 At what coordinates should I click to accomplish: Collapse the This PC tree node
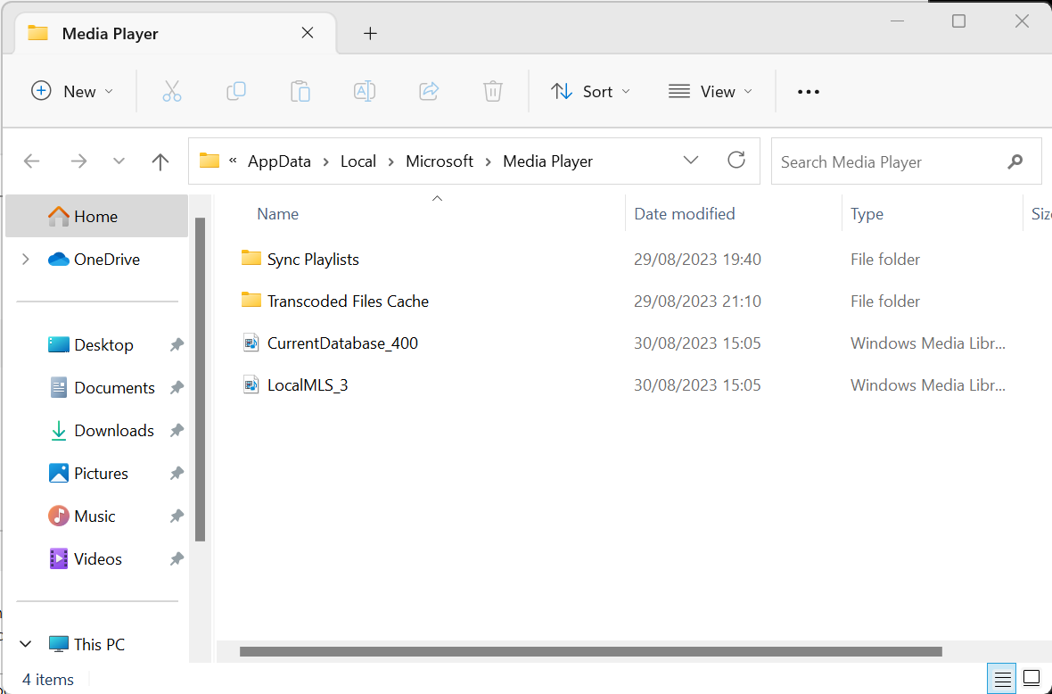pos(26,644)
